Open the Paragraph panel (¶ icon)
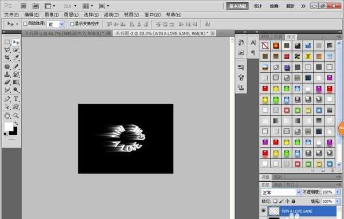344x219 pixels. coord(253,53)
